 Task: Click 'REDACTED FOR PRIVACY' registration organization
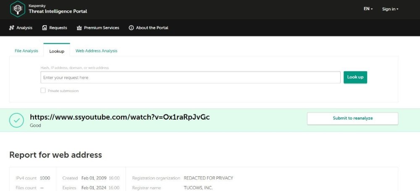208,178
